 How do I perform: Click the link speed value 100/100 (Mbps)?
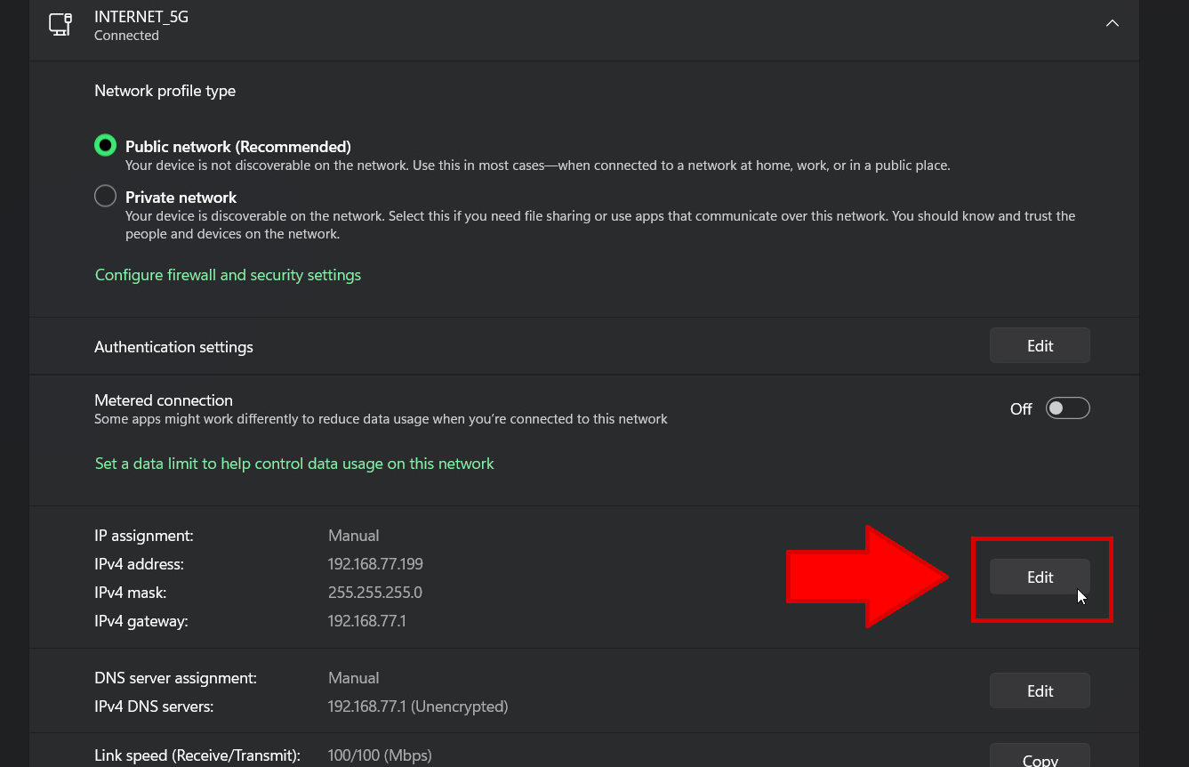click(x=380, y=755)
